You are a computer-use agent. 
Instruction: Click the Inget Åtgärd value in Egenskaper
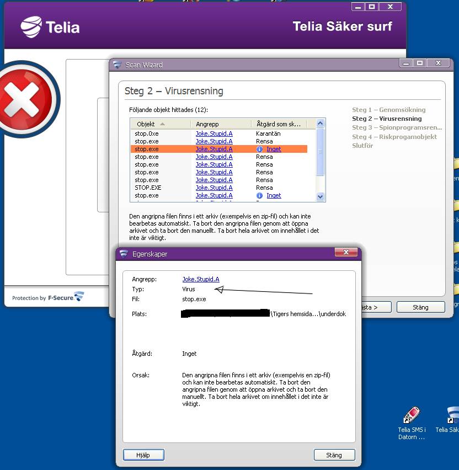pyautogui.click(x=189, y=354)
